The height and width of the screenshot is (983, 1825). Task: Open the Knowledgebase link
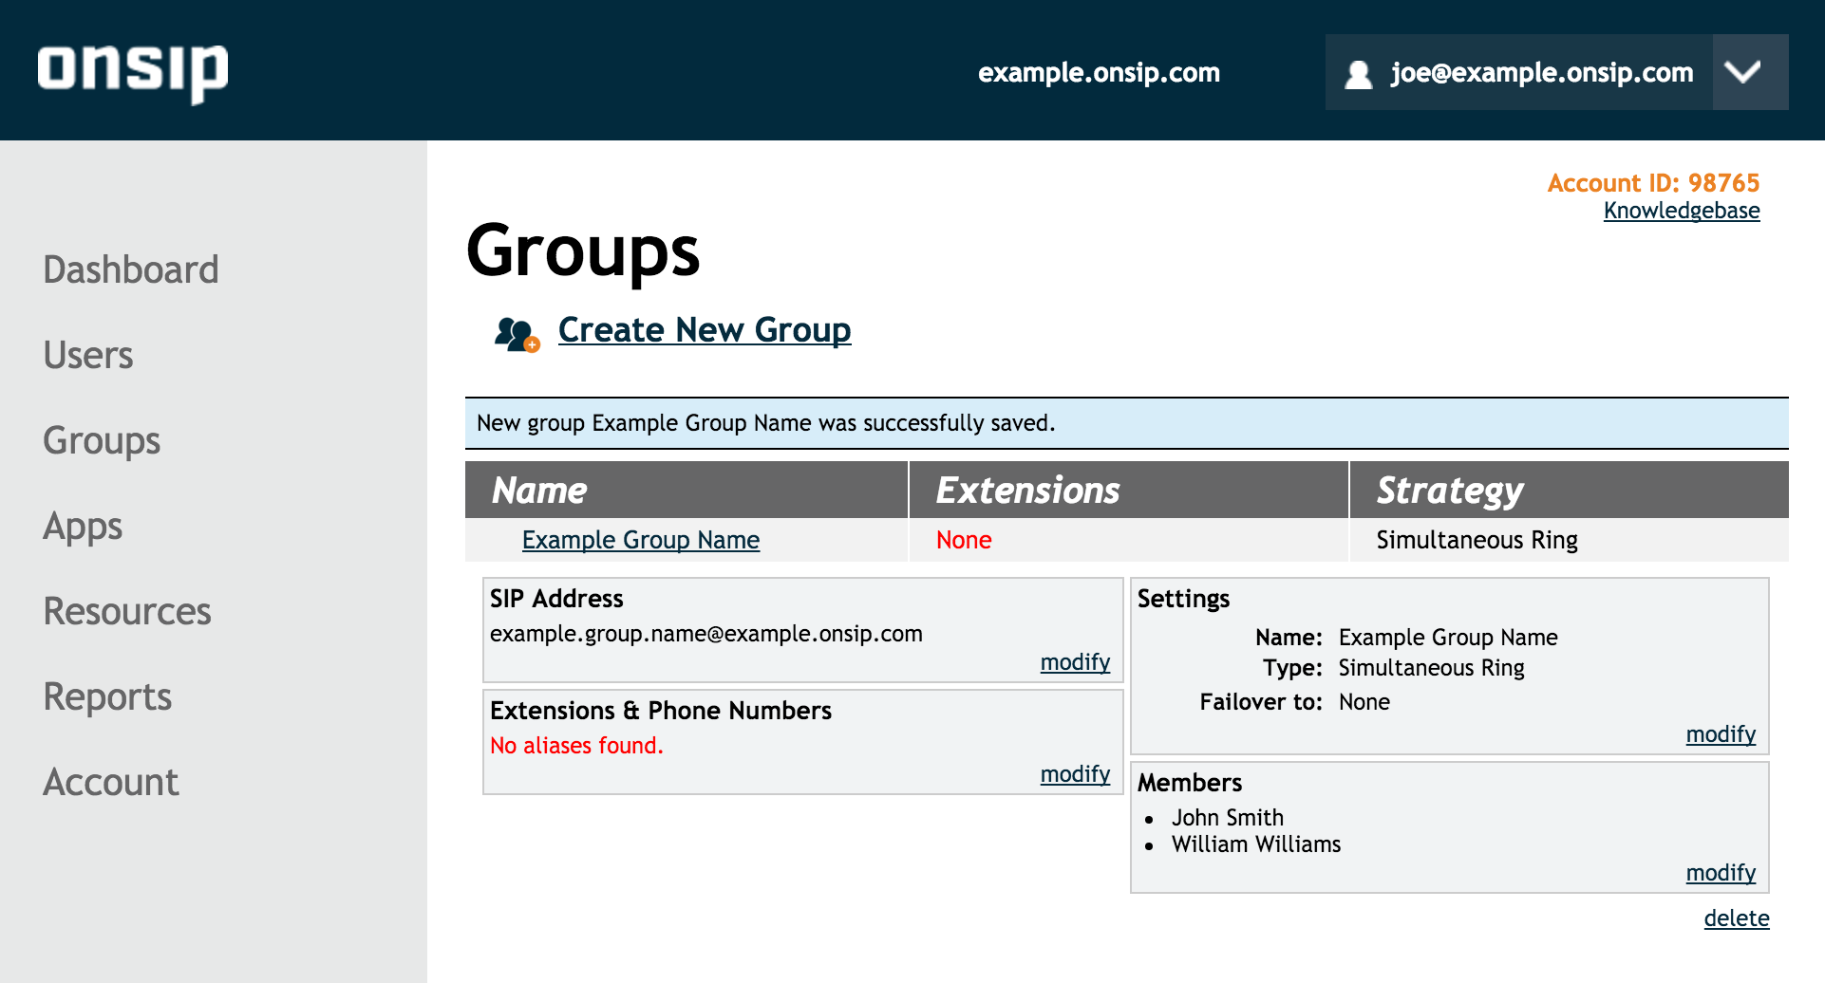point(1682,211)
